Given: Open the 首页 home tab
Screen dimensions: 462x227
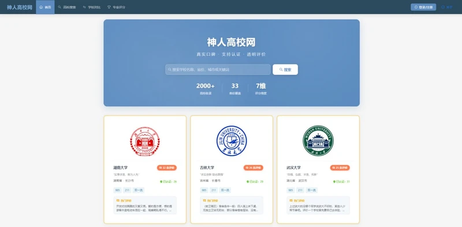Looking at the screenshot, I should [45, 7].
